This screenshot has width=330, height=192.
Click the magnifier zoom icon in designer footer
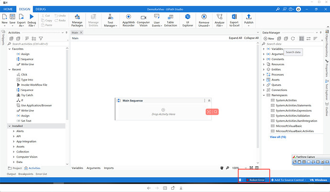click(228, 168)
